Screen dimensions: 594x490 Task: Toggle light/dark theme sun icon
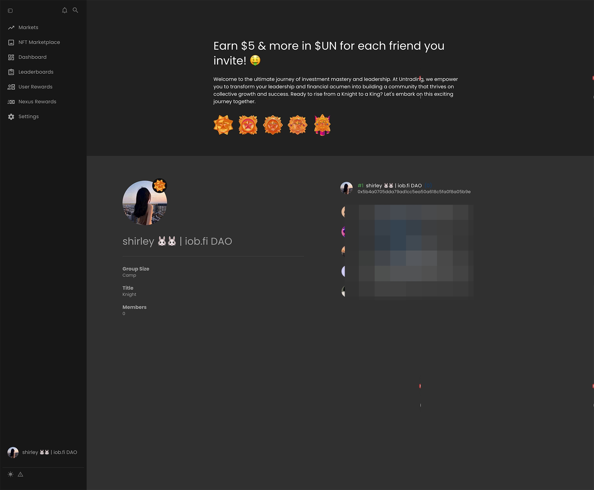pos(11,474)
